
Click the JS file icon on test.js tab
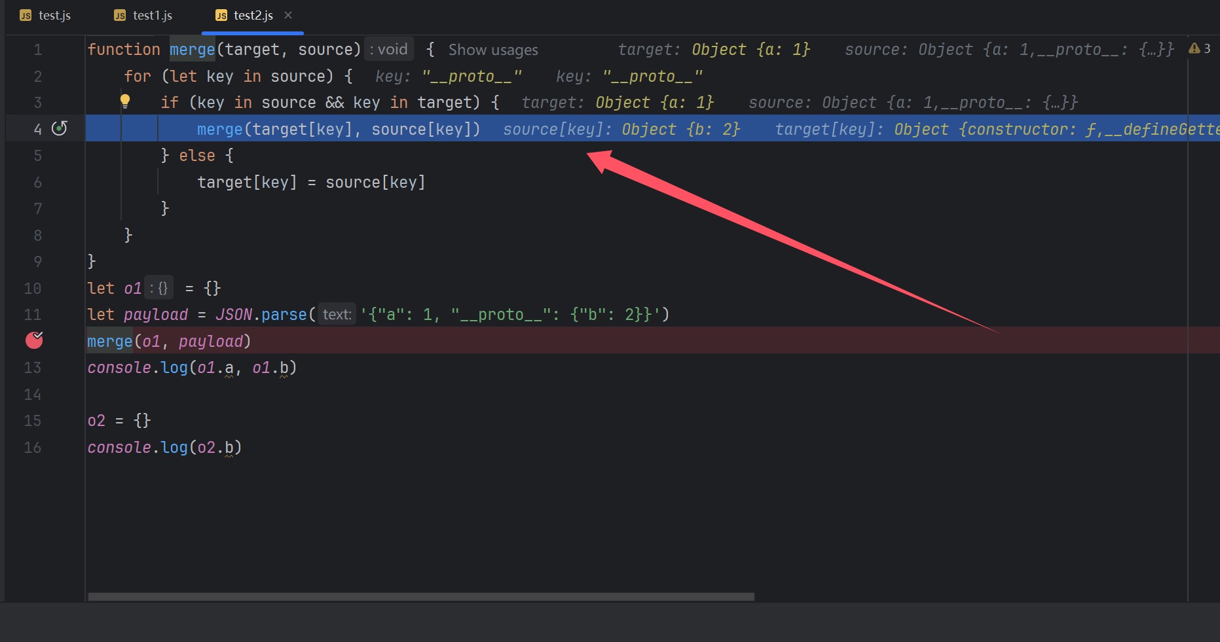26,16
